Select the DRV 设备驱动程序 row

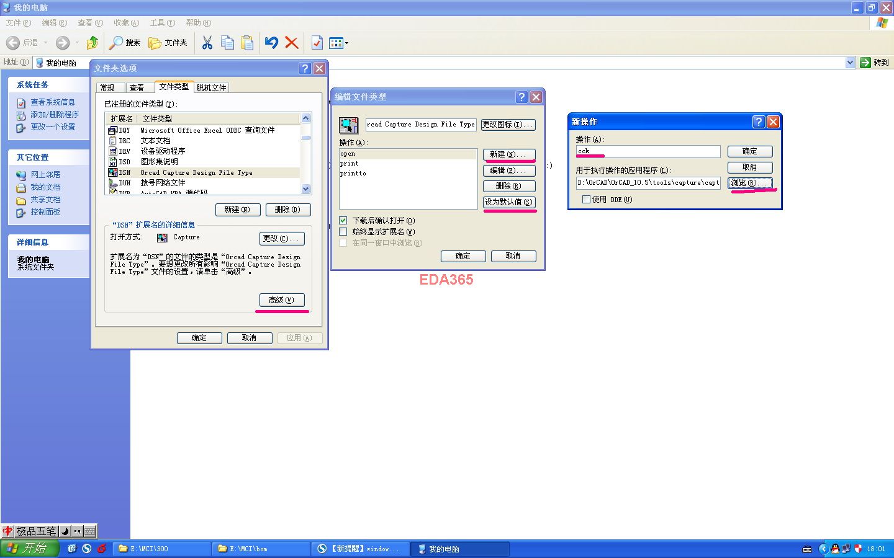click(203, 151)
